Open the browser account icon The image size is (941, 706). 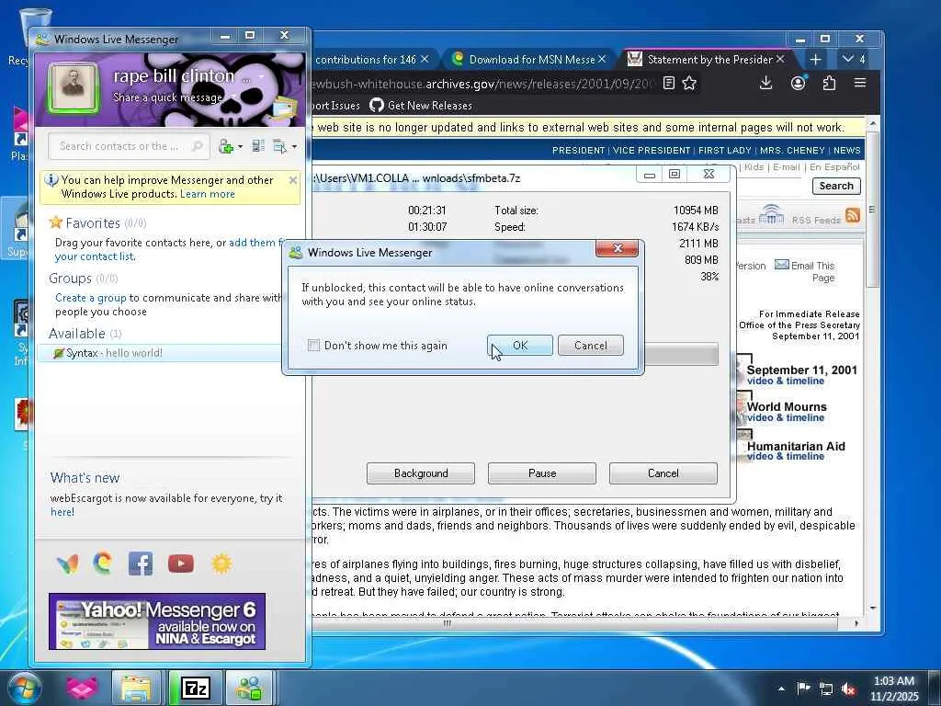pyautogui.click(x=798, y=83)
